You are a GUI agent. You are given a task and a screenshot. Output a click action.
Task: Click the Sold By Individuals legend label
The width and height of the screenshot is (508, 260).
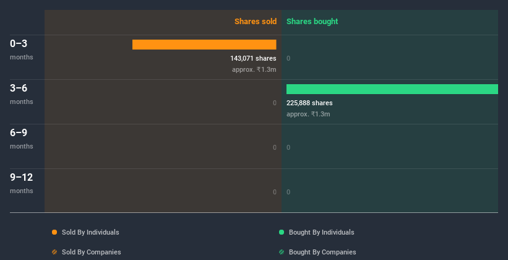point(90,232)
